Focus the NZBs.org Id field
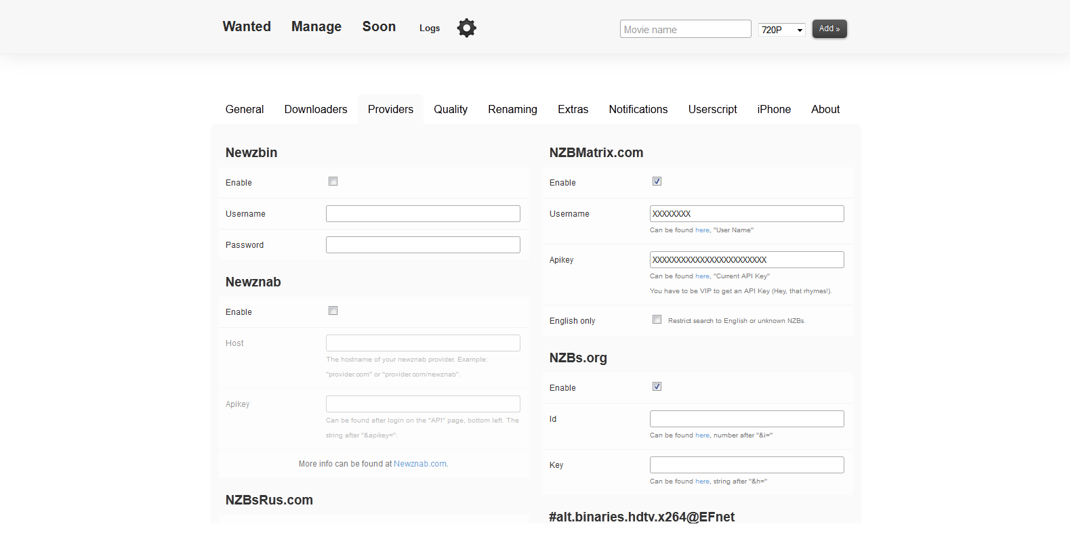 tap(747, 418)
